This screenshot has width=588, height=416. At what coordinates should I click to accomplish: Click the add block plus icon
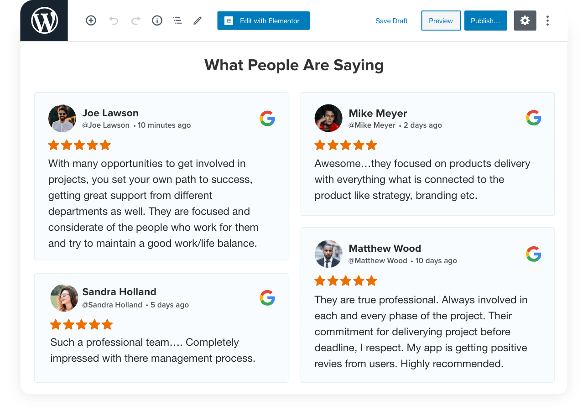(x=91, y=21)
